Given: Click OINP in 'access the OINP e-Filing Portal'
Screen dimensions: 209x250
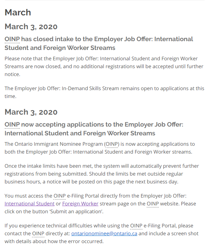Looking at the screenshot, I should [x=59, y=196].
